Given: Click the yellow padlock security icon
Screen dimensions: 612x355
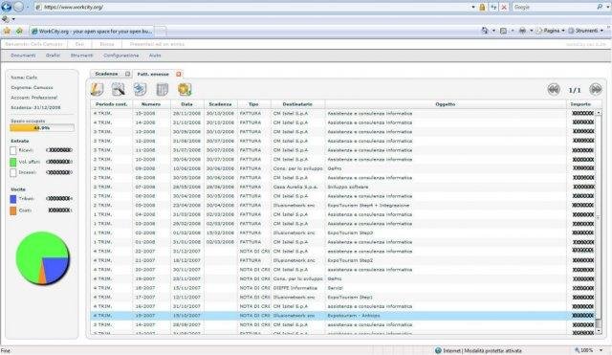Looking at the screenshot, I should 482,7.
